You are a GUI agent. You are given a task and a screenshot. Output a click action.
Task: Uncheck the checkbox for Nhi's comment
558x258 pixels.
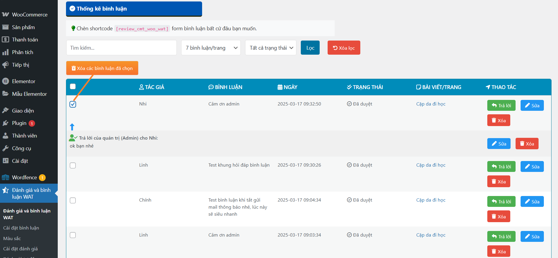(x=73, y=104)
